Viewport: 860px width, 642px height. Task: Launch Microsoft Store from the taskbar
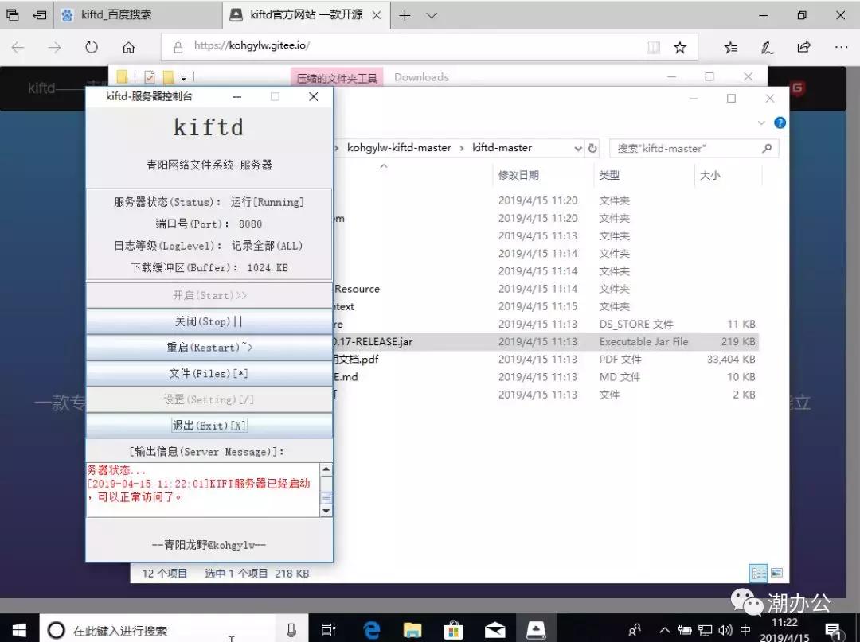453,629
